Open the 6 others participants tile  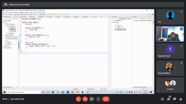pos(170,85)
